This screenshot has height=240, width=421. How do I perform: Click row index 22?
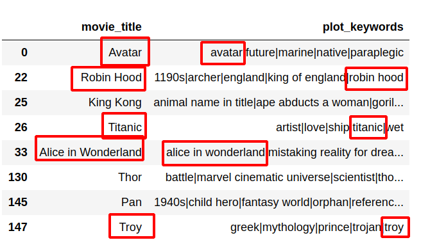(21, 77)
